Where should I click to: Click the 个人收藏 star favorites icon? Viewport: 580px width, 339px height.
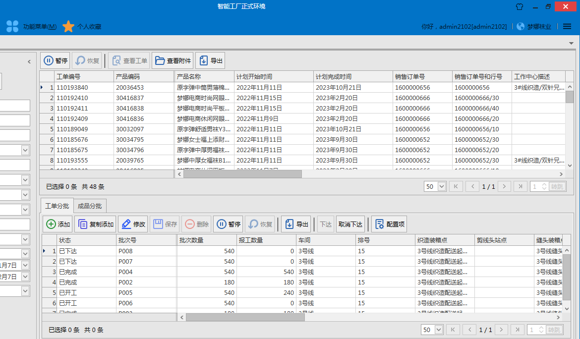tap(68, 27)
